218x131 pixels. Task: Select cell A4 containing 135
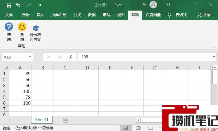point(20,91)
